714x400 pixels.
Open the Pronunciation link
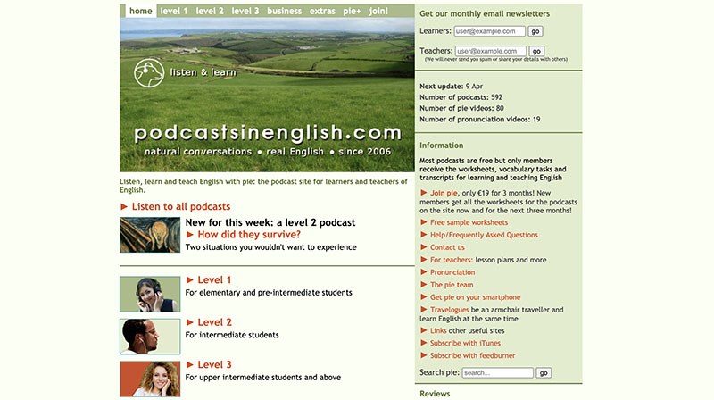pos(452,272)
